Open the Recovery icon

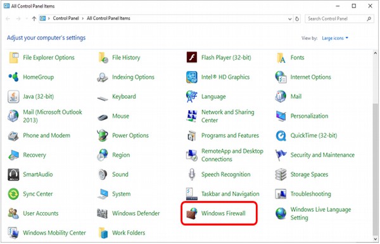click(x=13, y=155)
